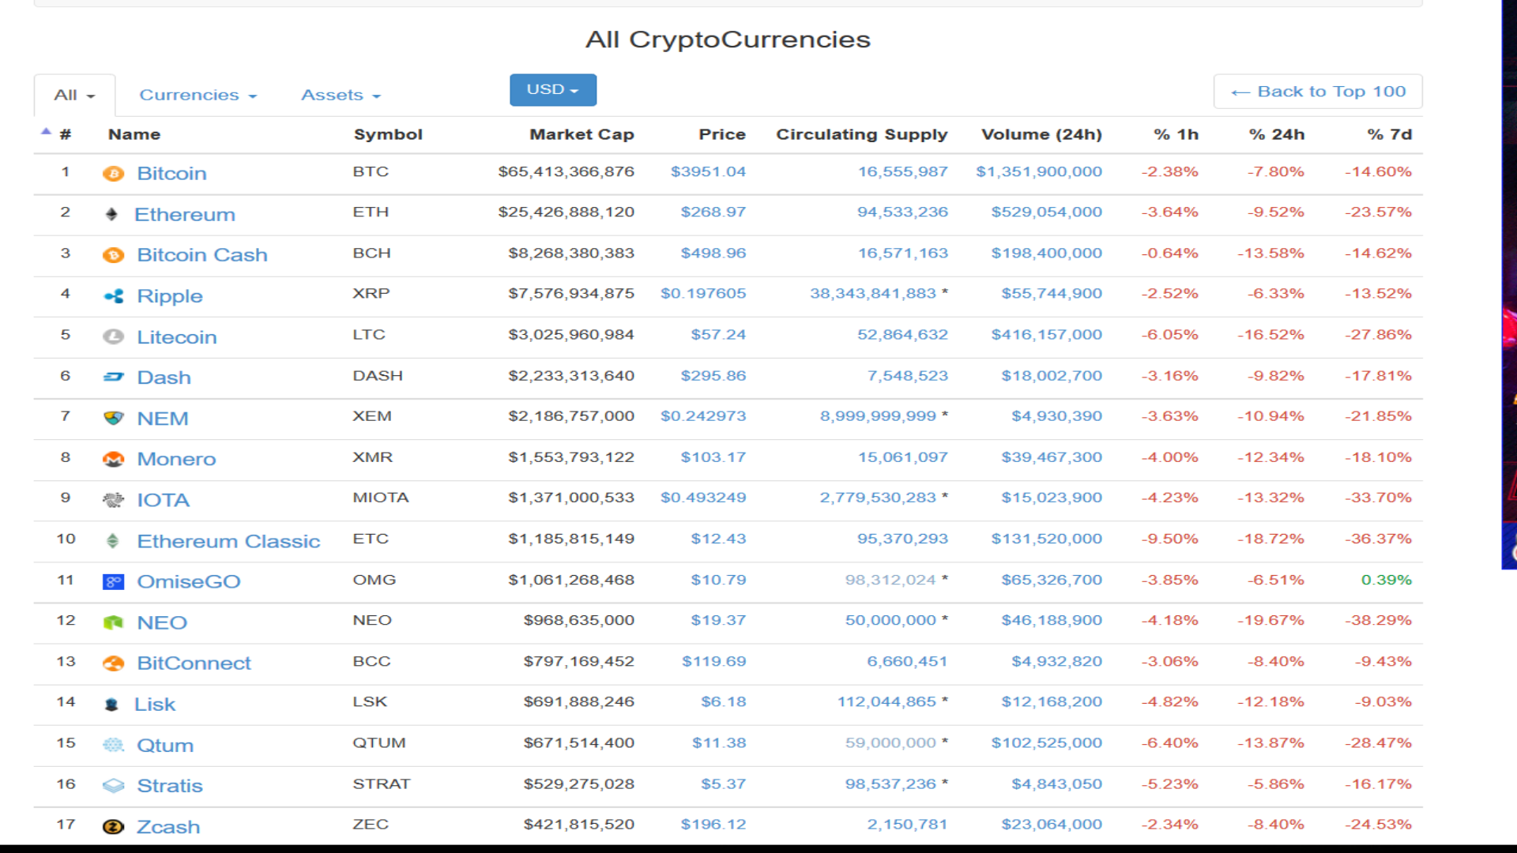
Task: Click OmiseGO 7d change 0.39%
Action: pos(1387,580)
